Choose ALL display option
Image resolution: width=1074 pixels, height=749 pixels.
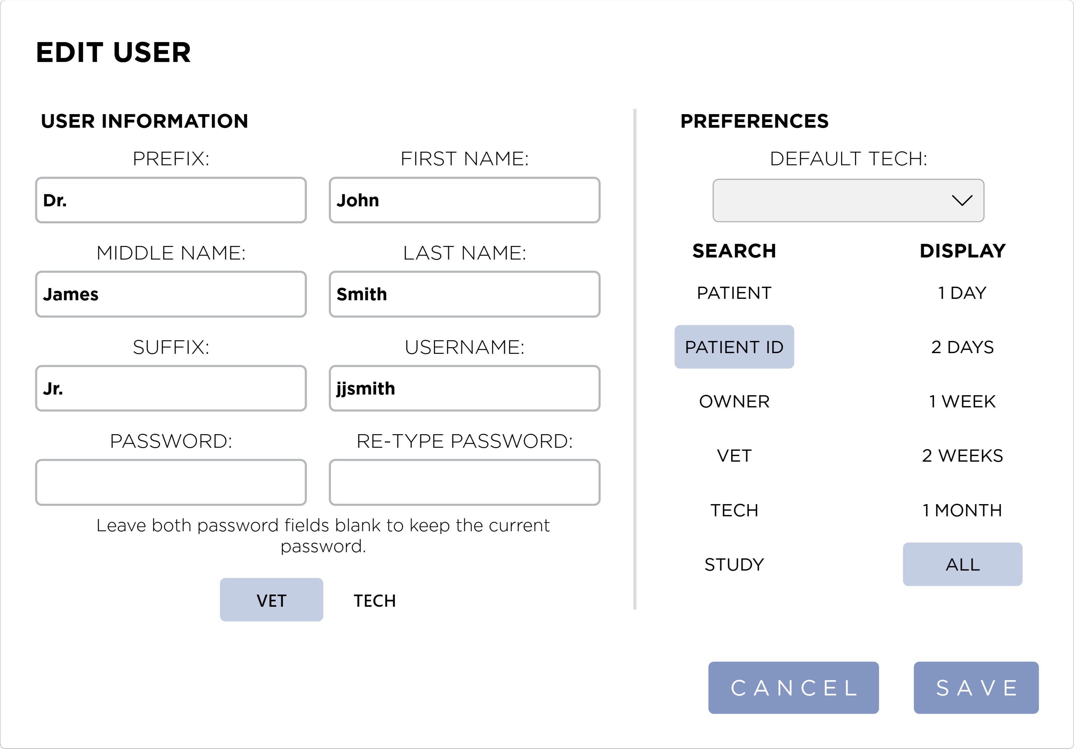point(962,564)
